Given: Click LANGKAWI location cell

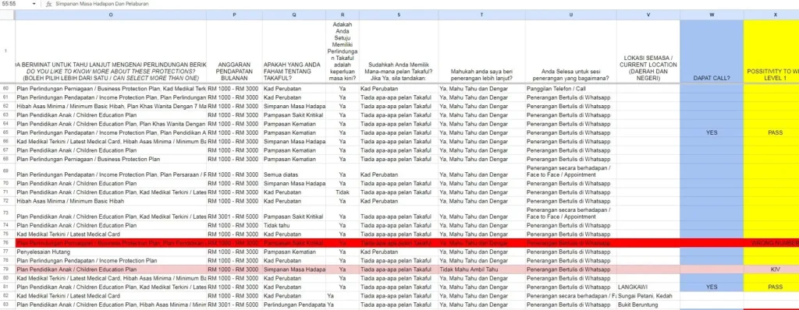Looking at the screenshot, I should tap(648, 287).
